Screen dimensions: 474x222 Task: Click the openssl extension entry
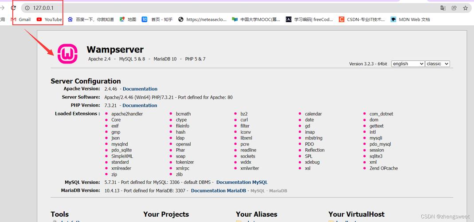click(184, 144)
